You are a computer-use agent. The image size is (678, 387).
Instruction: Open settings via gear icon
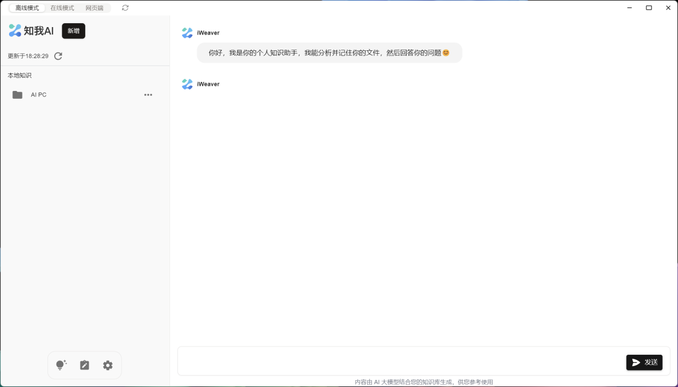(108, 366)
